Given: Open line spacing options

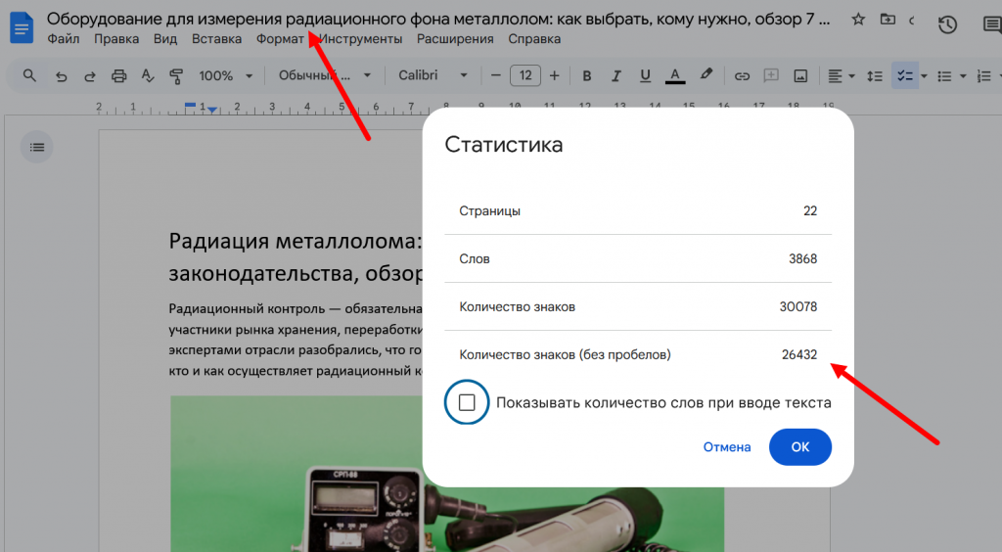Looking at the screenshot, I should pyautogui.click(x=874, y=76).
